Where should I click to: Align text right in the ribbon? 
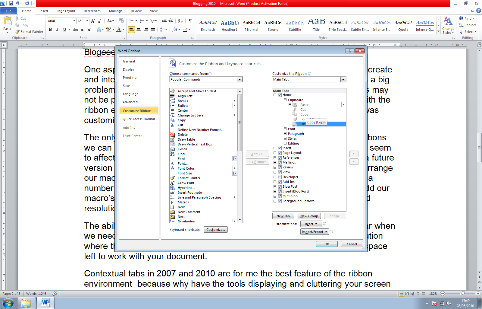pyautogui.click(x=146, y=30)
